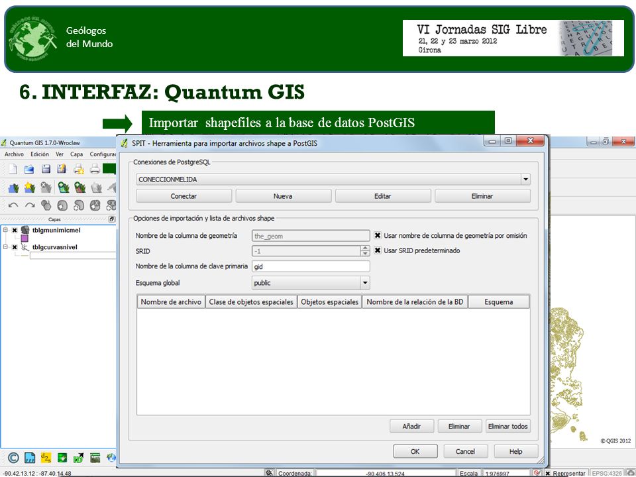The image size is (636, 477).
Task: Click the Esquema column header
Action: coord(499,302)
